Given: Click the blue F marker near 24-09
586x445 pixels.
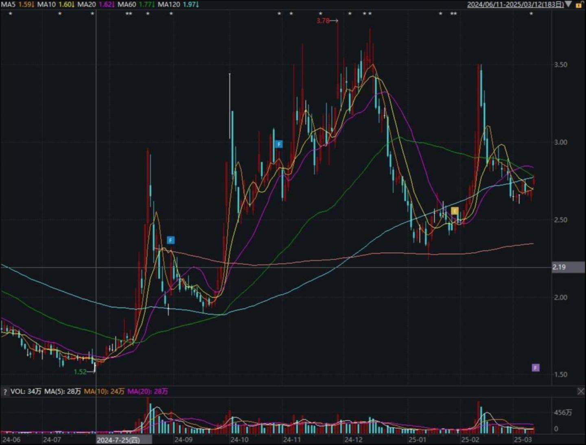Looking at the screenshot, I should tap(171, 240).
